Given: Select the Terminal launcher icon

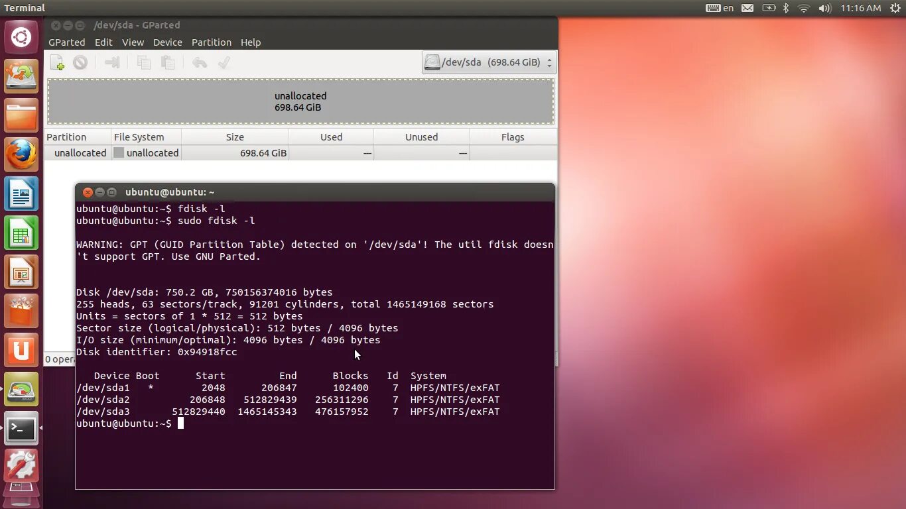Looking at the screenshot, I should coord(21,429).
